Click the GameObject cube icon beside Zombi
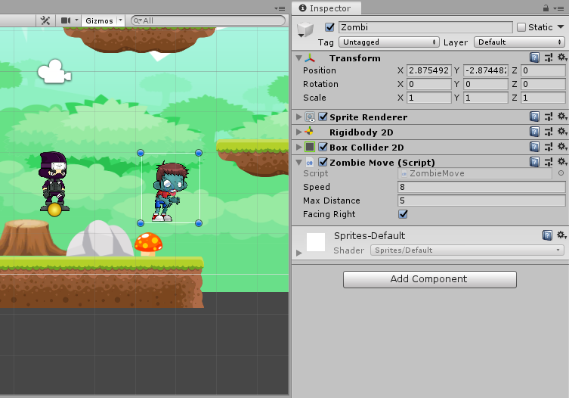 tap(305, 30)
